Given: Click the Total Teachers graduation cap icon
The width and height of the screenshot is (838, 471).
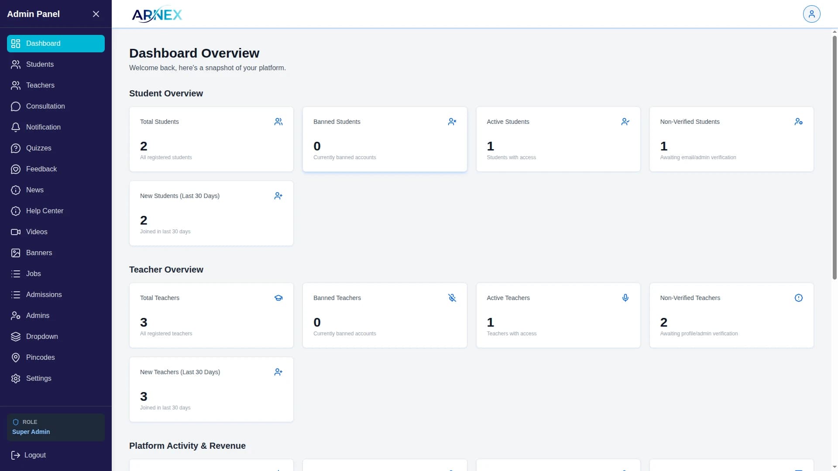Looking at the screenshot, I should pyautogui.click(x=278, y=298).
